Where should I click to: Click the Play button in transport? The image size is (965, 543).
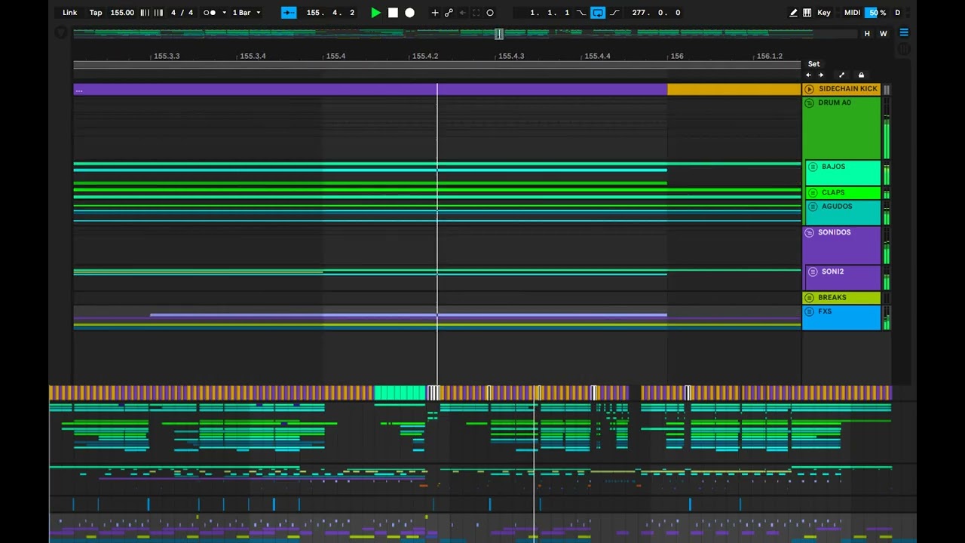(375, 13)
